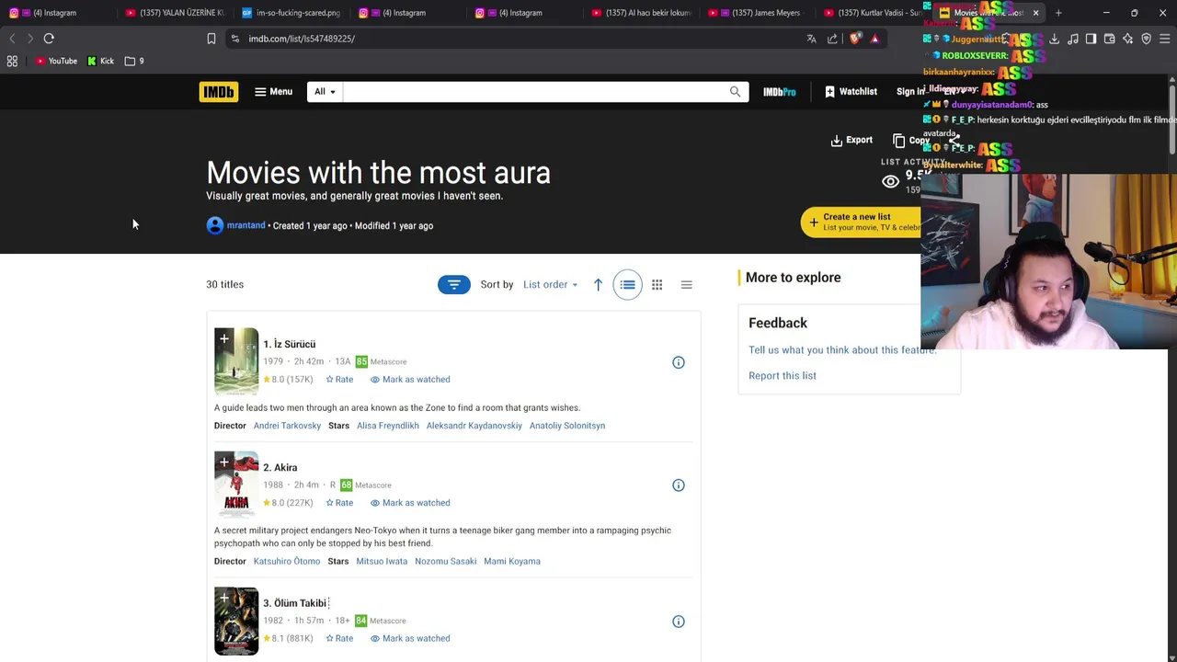Open the Akira title
The height and width of the screenshot is (662, 1177).
280,467
